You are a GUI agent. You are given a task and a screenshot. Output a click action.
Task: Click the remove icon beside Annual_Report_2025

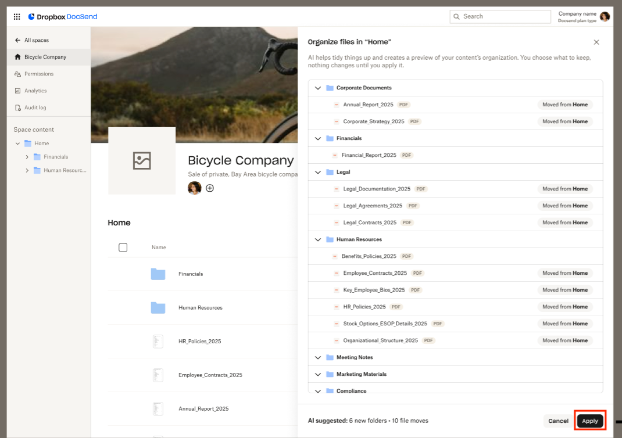pos(337,105)
